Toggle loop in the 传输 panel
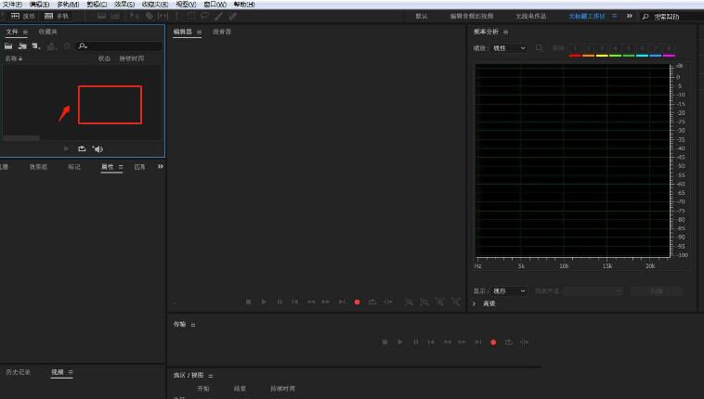The width and height of the screenshot is (704, 399). [509, 342]
